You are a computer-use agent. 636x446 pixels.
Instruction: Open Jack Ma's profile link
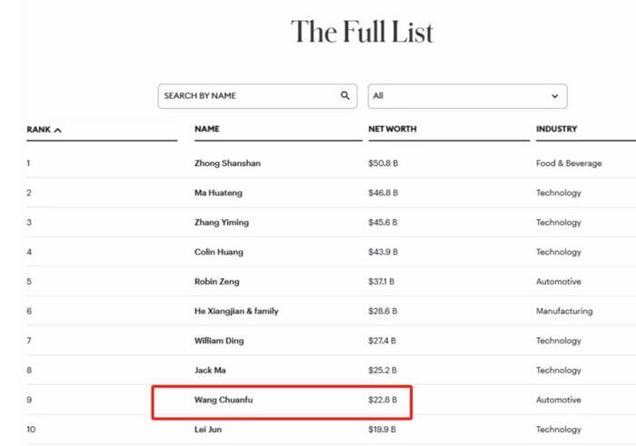coord(212,370)
